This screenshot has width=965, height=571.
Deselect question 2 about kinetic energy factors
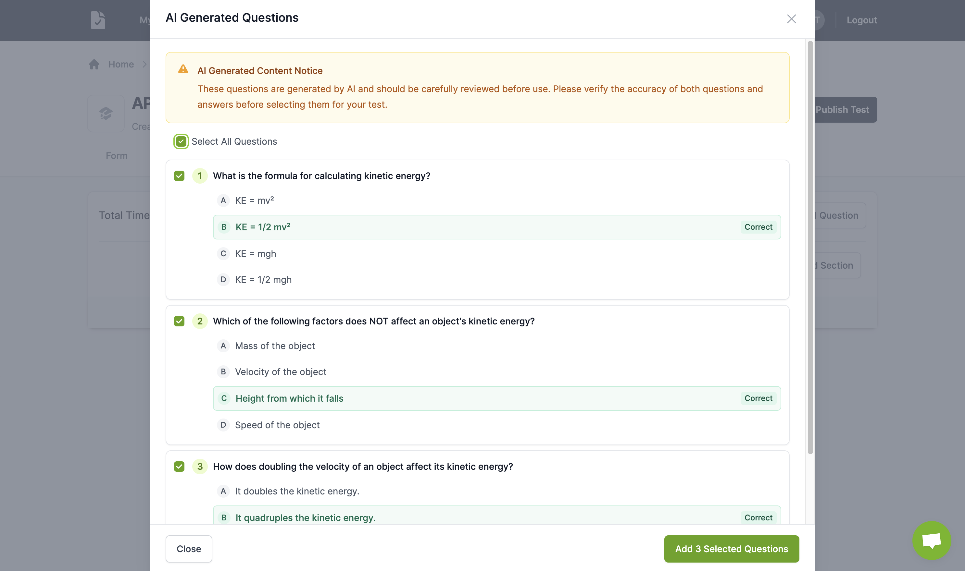click(179, 321)
